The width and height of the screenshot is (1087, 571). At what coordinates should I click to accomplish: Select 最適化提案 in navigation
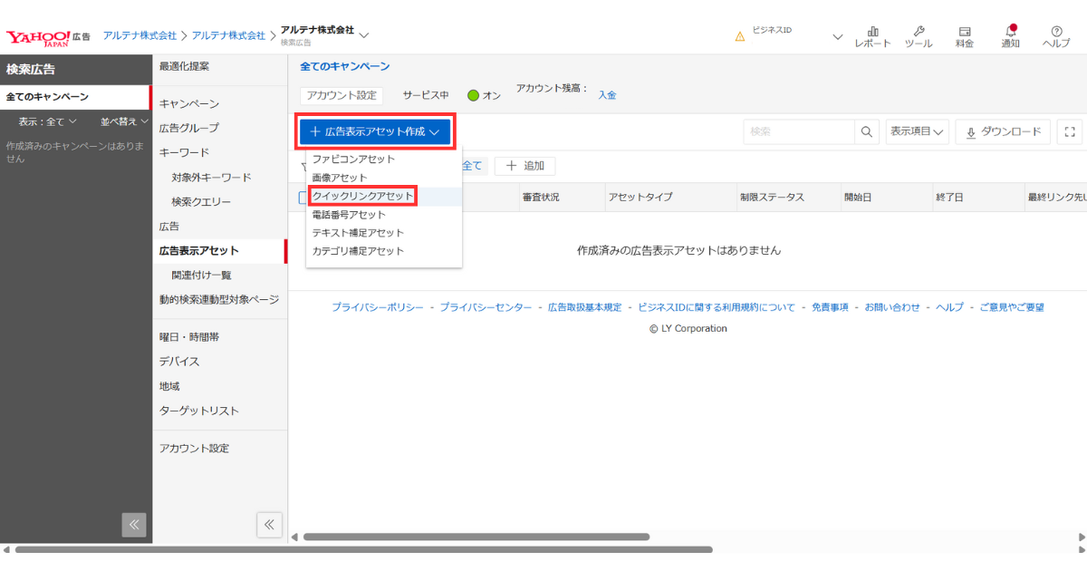[184, 66]
